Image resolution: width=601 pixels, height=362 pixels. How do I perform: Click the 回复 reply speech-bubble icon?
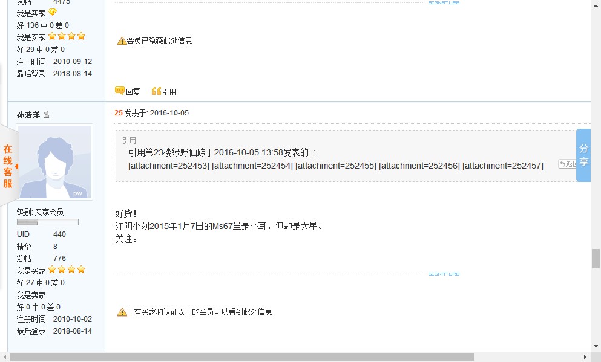click(x=119, y=91)
